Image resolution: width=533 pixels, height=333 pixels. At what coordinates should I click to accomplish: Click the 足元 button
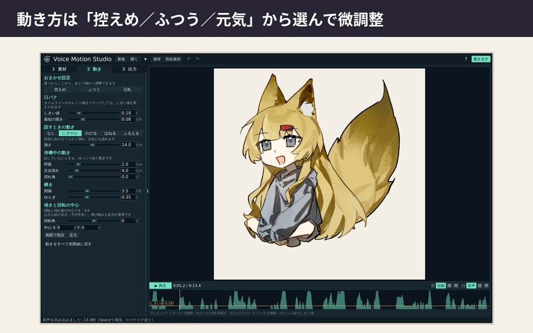(73, 235)
